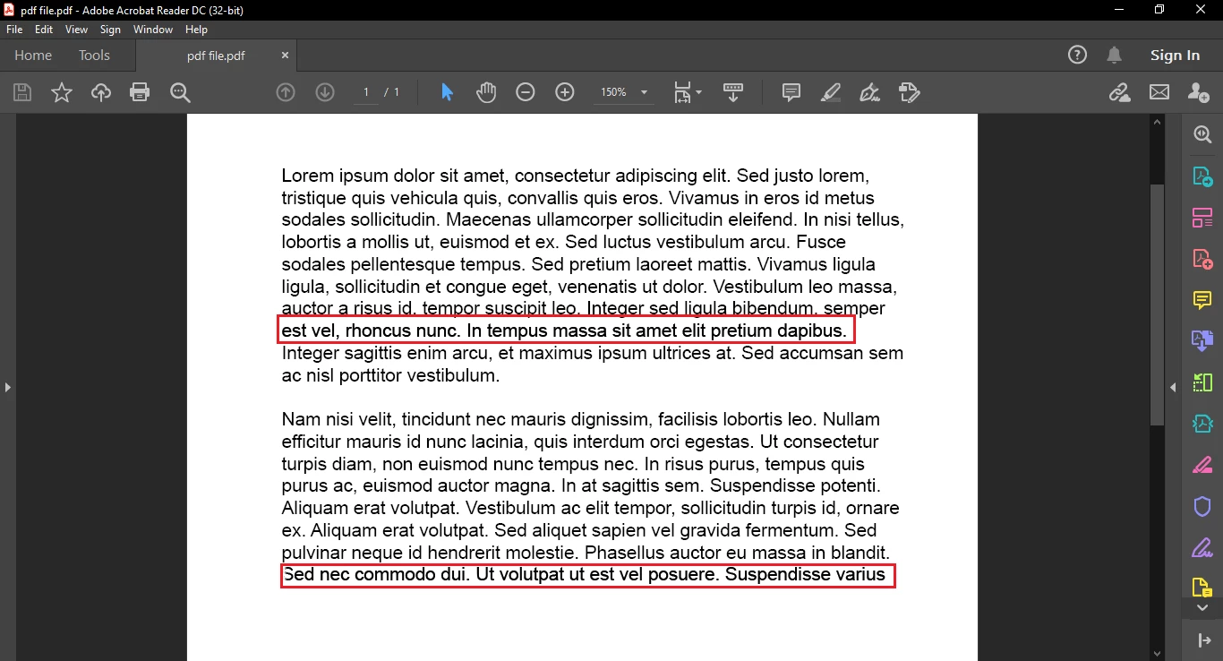Hide right pane with small triangle
The width and height of the screenshot is (1223, 661).
[1173, 387]
